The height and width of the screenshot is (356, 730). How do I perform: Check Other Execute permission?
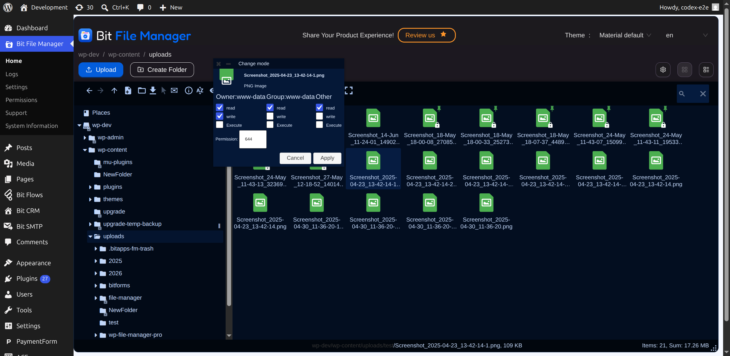[x=319, y=125]
